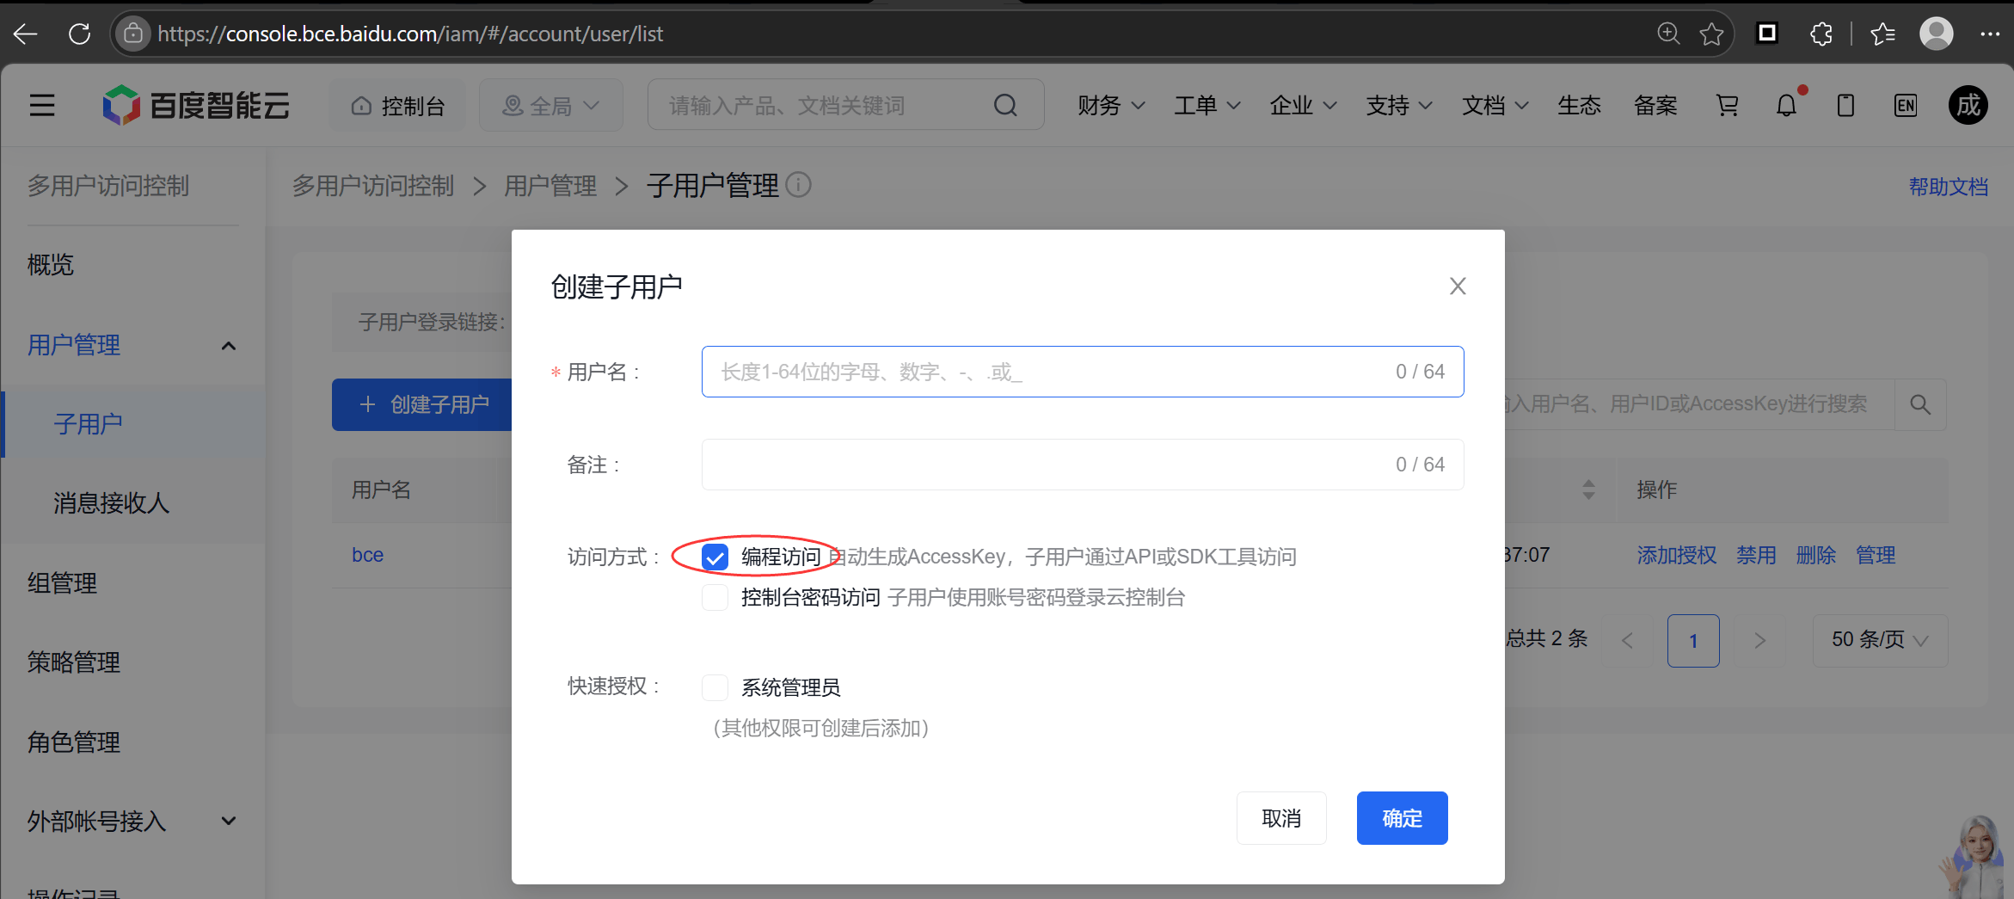Expand the 企业 menu
The image size is (2014, 899).
(x=1303, y=105)
